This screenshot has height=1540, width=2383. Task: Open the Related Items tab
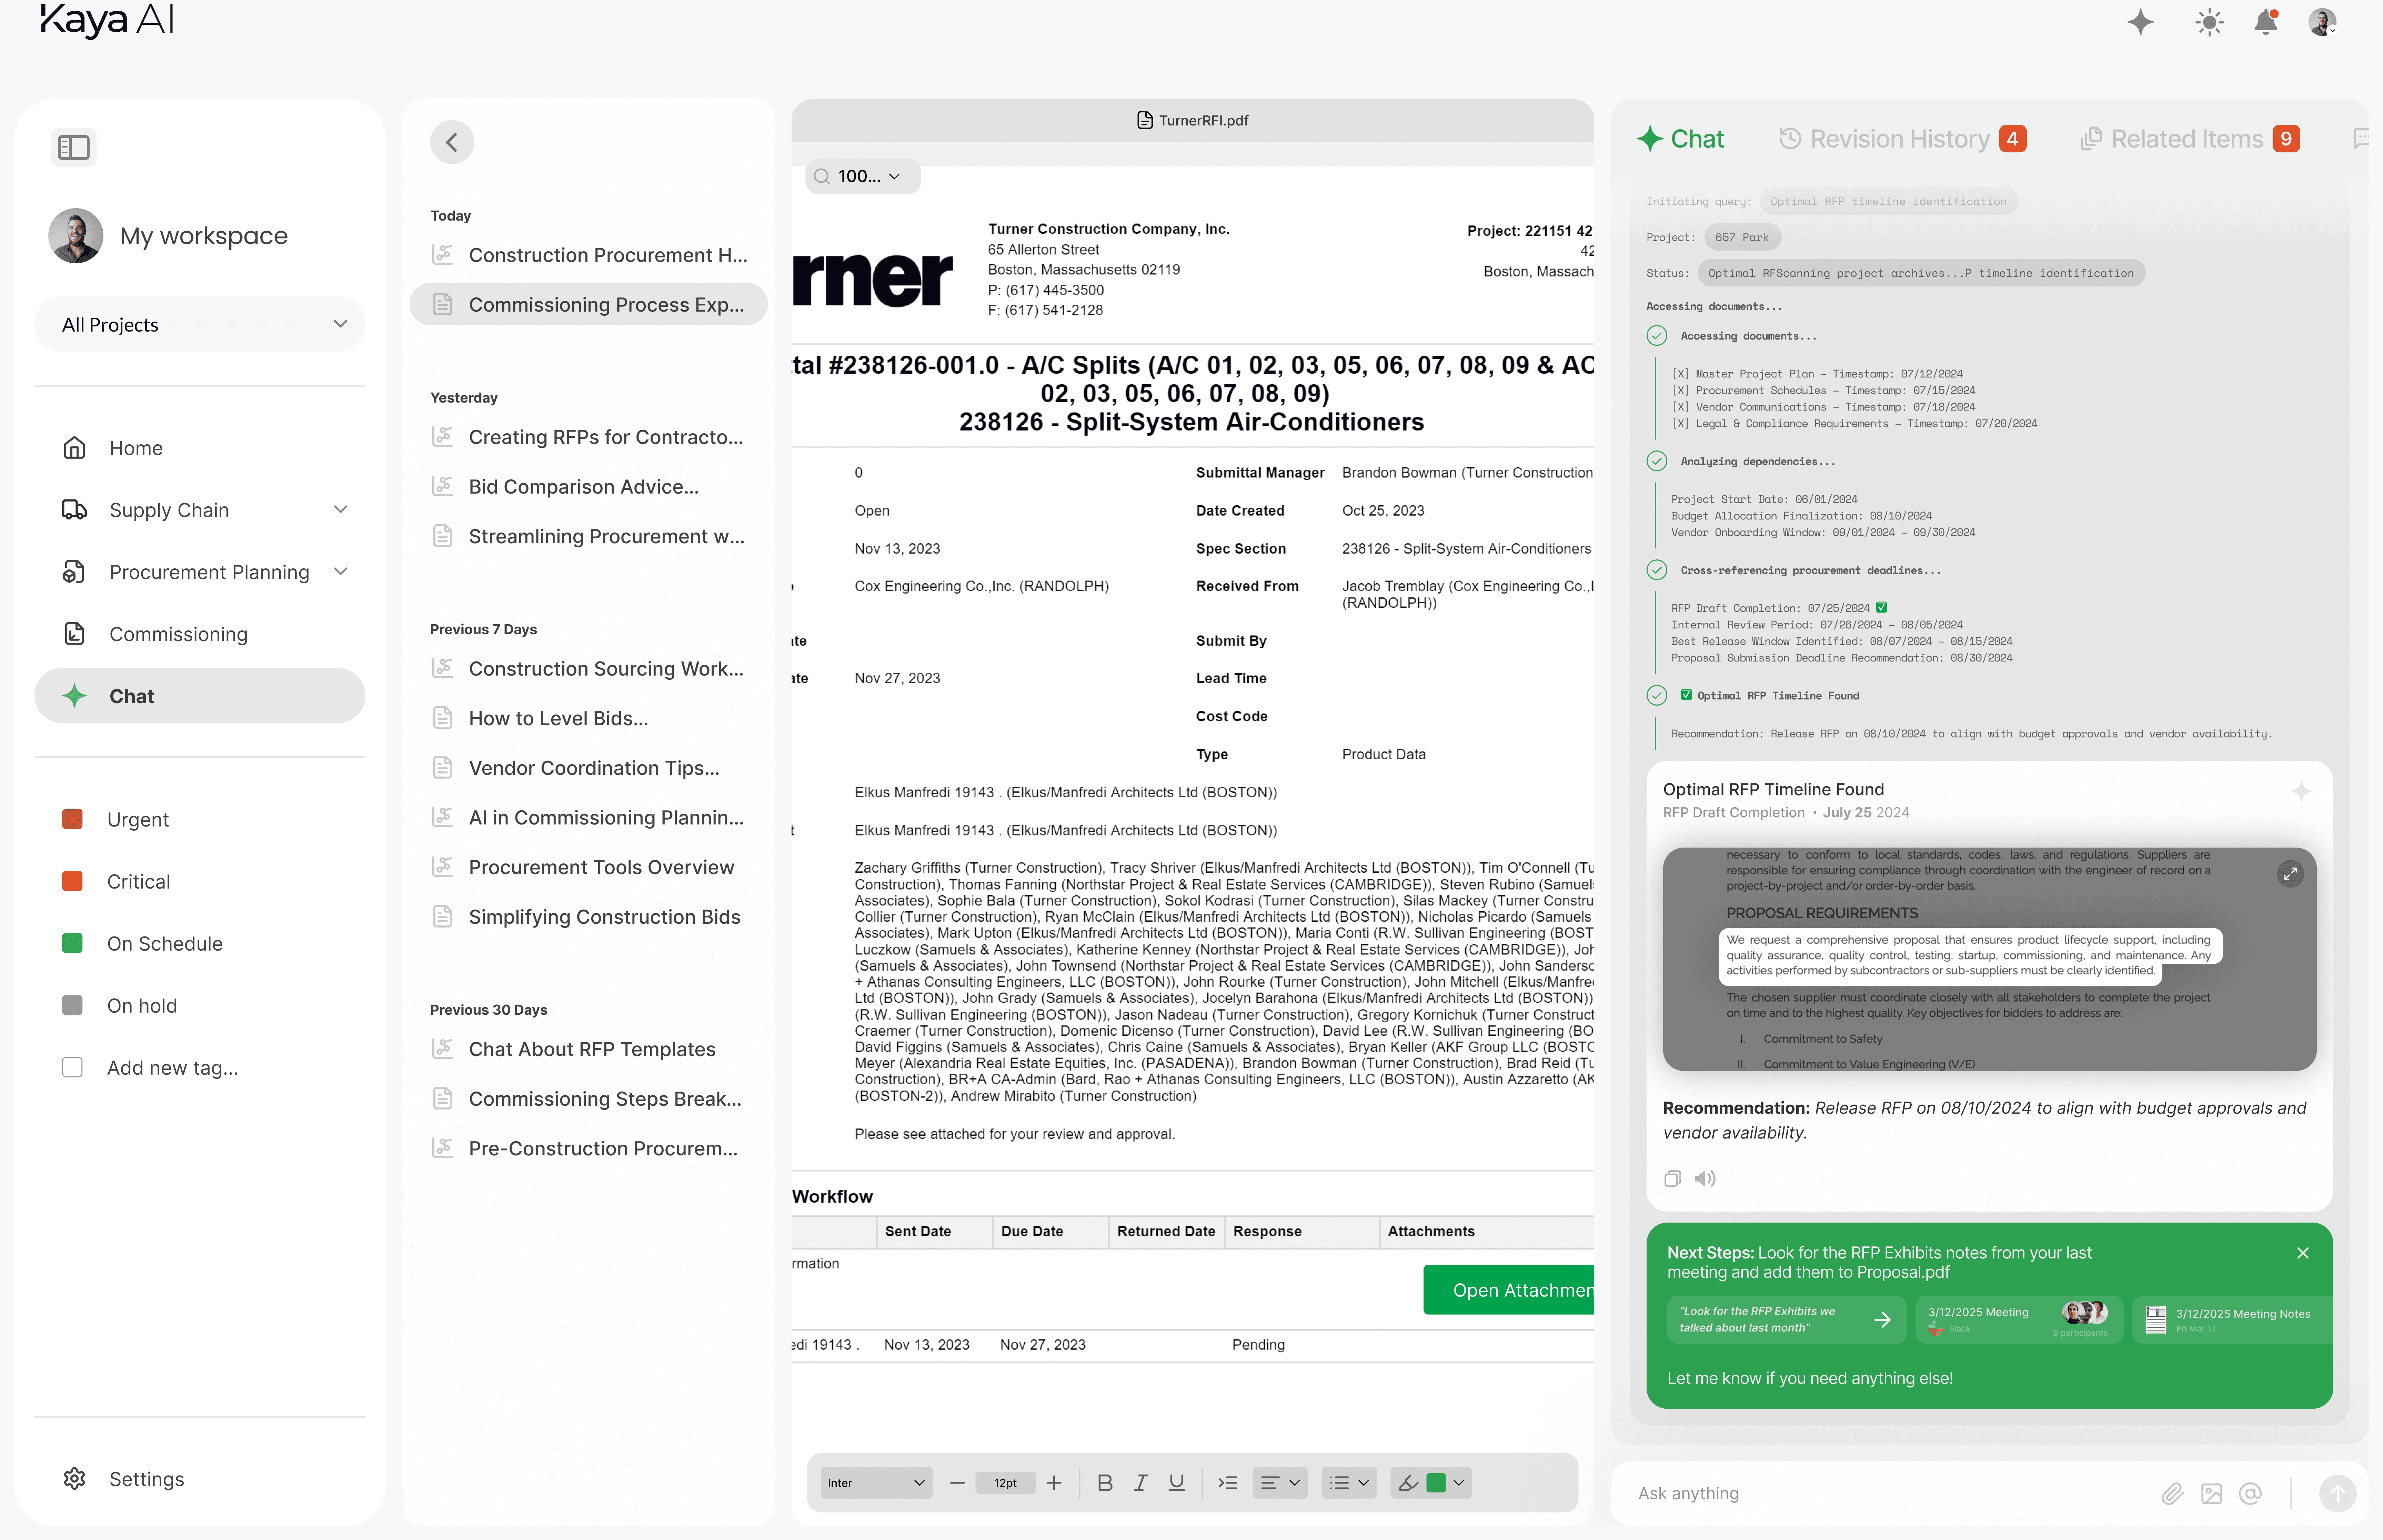click(2186, 139)
